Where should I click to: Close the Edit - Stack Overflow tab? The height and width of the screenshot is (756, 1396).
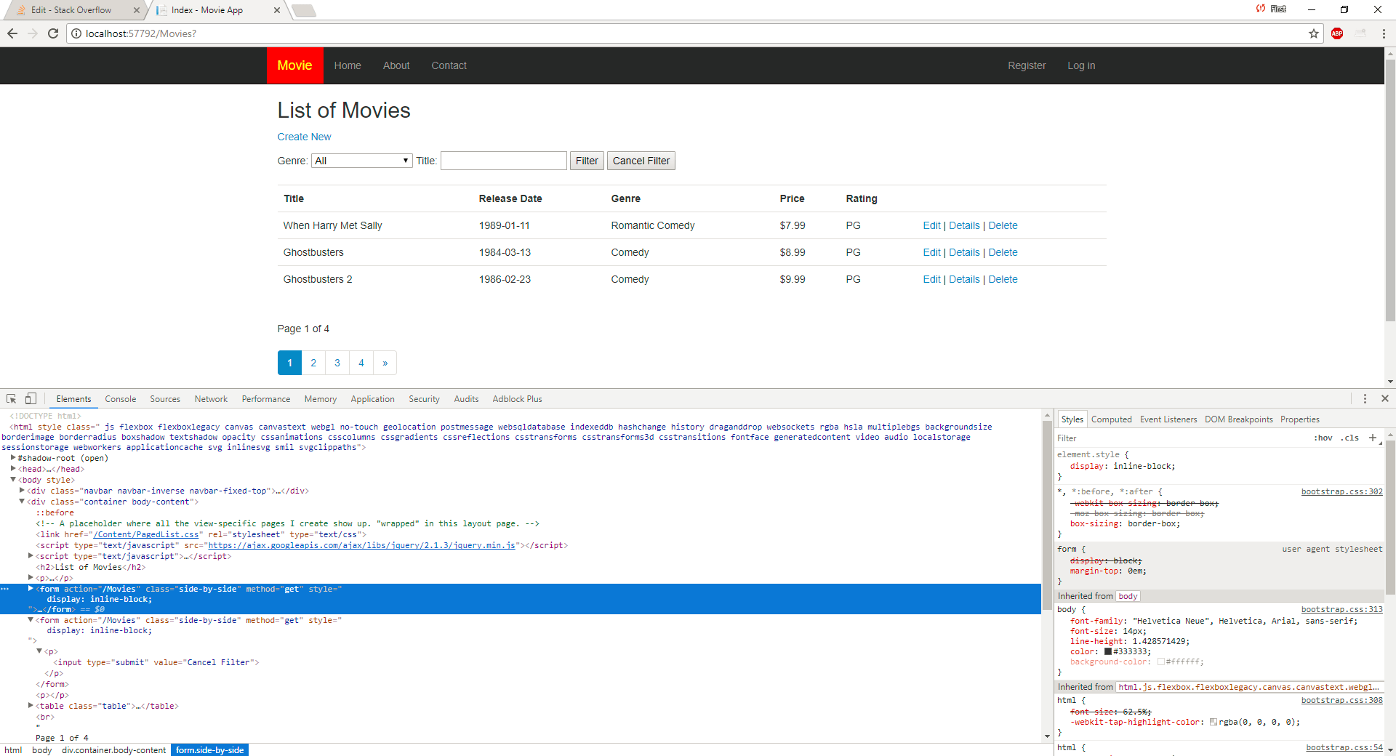tap(136, 10)
